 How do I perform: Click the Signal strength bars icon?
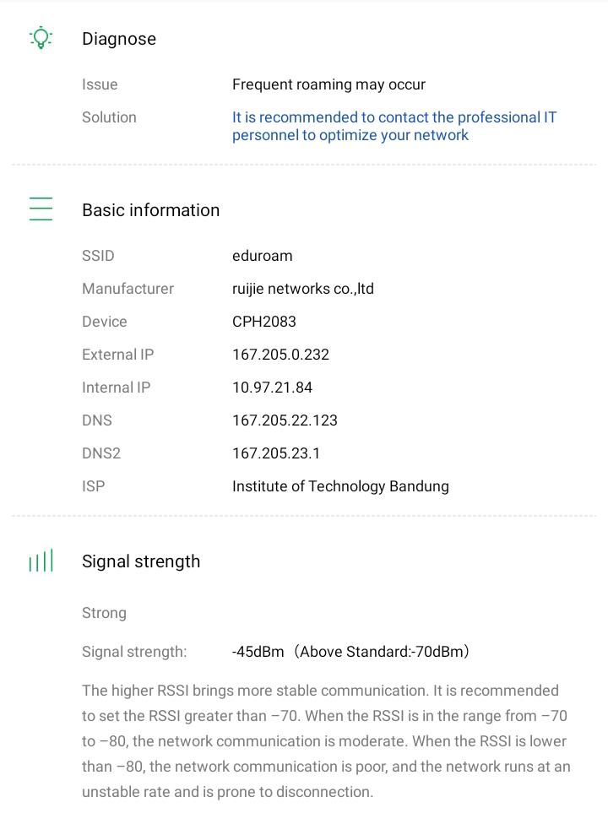pos(41,561)
